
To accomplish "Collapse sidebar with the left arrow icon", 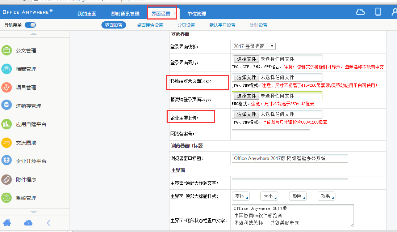I will pos(49,223).
